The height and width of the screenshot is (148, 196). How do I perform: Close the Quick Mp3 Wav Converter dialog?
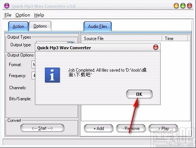pyautogui.click(x=156, y=47)
